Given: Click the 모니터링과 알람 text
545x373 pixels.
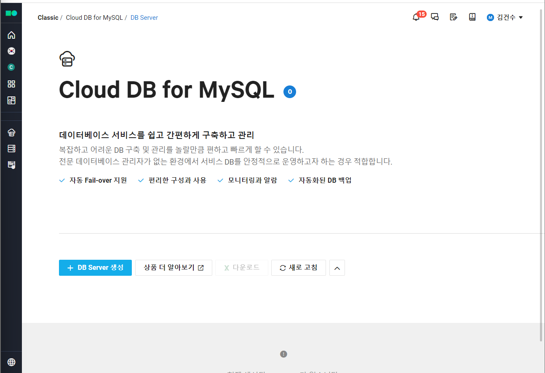Looking at the screenshot, I should pos(253,180).
